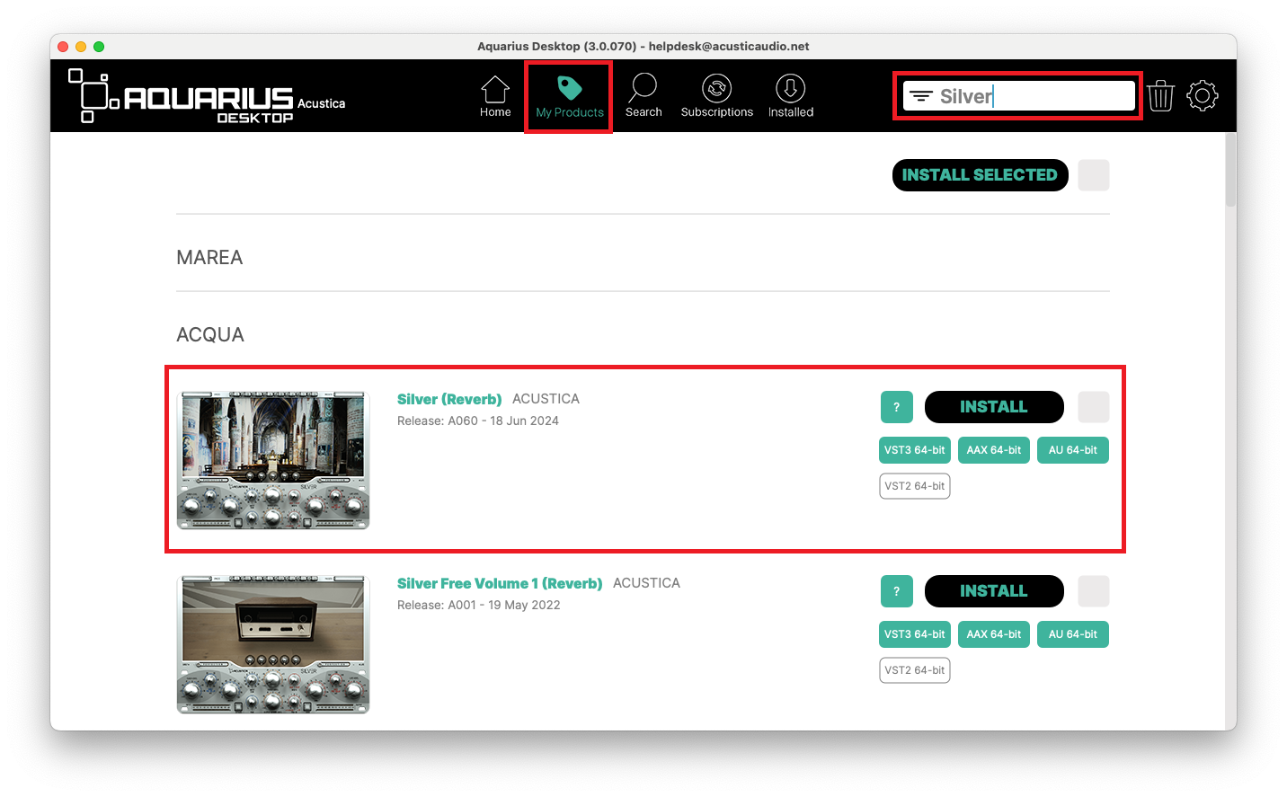This screenshot has width=1287, height=797.
Task: Click the Silver (Reverb) plugin thumbnail
Action: [273, 460]
